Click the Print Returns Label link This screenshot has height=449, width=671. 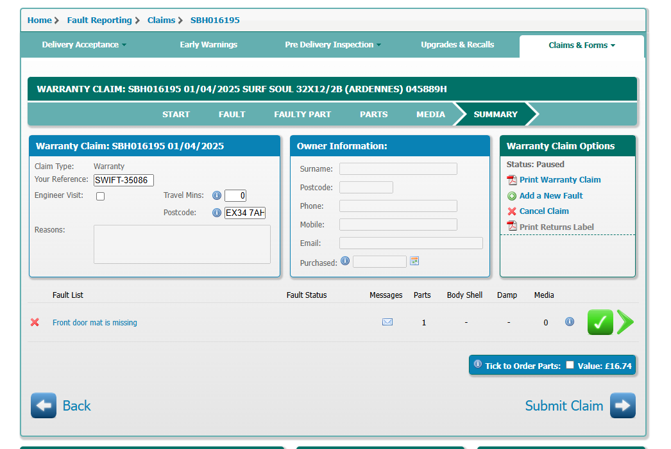point(556,227)
